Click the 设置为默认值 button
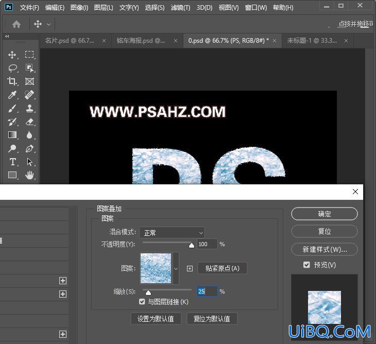This screenshot has height=344, width=376. pyautogui.click(x=156, y=319)
